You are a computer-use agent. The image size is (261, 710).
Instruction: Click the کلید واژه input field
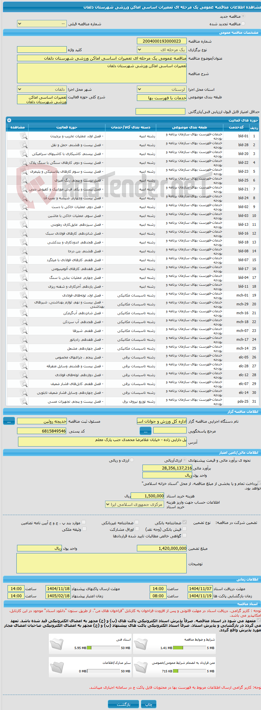tap(42, 50)
